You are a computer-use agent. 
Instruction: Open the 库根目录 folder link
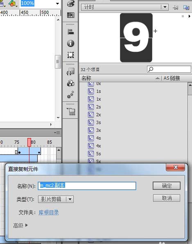pos(49,212)
